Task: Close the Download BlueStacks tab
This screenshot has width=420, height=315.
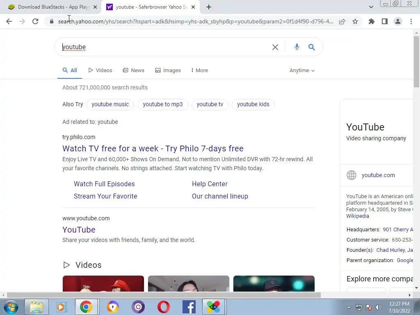Action: (x=95, y=7)
